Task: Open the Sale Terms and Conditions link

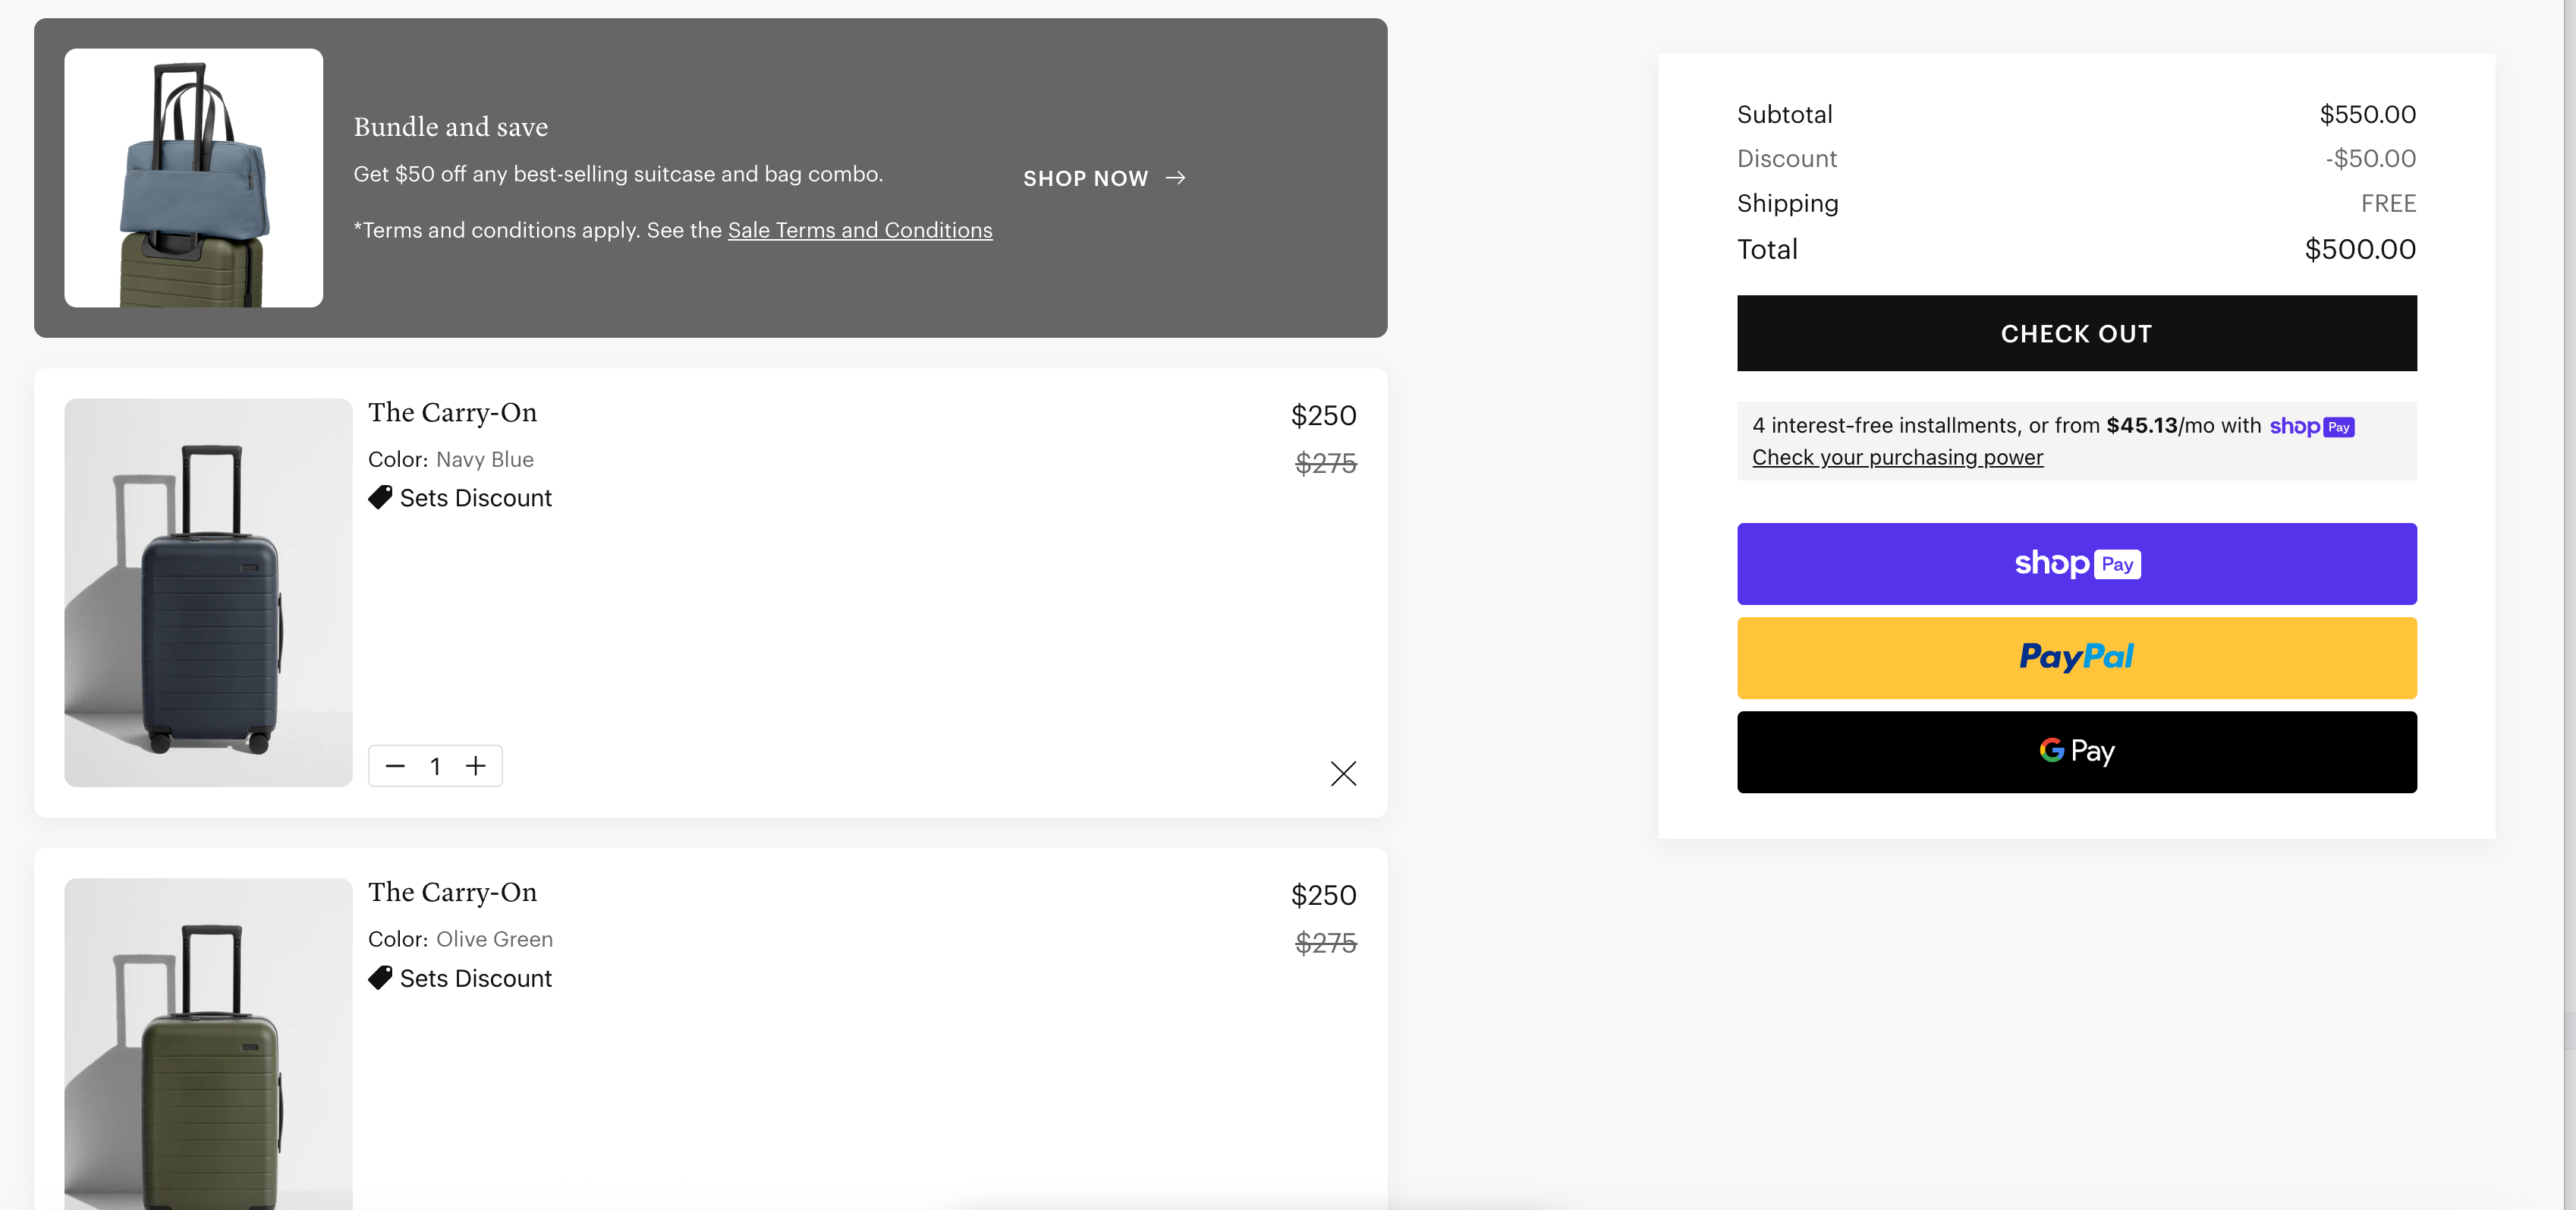Action: (x=859, y=230)
